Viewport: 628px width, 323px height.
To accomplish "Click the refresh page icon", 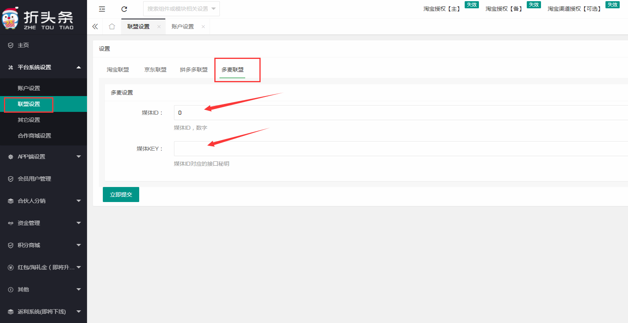I will coord(124,9).
